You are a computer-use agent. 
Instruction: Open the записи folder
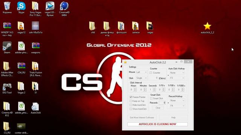tap(136, 28)
